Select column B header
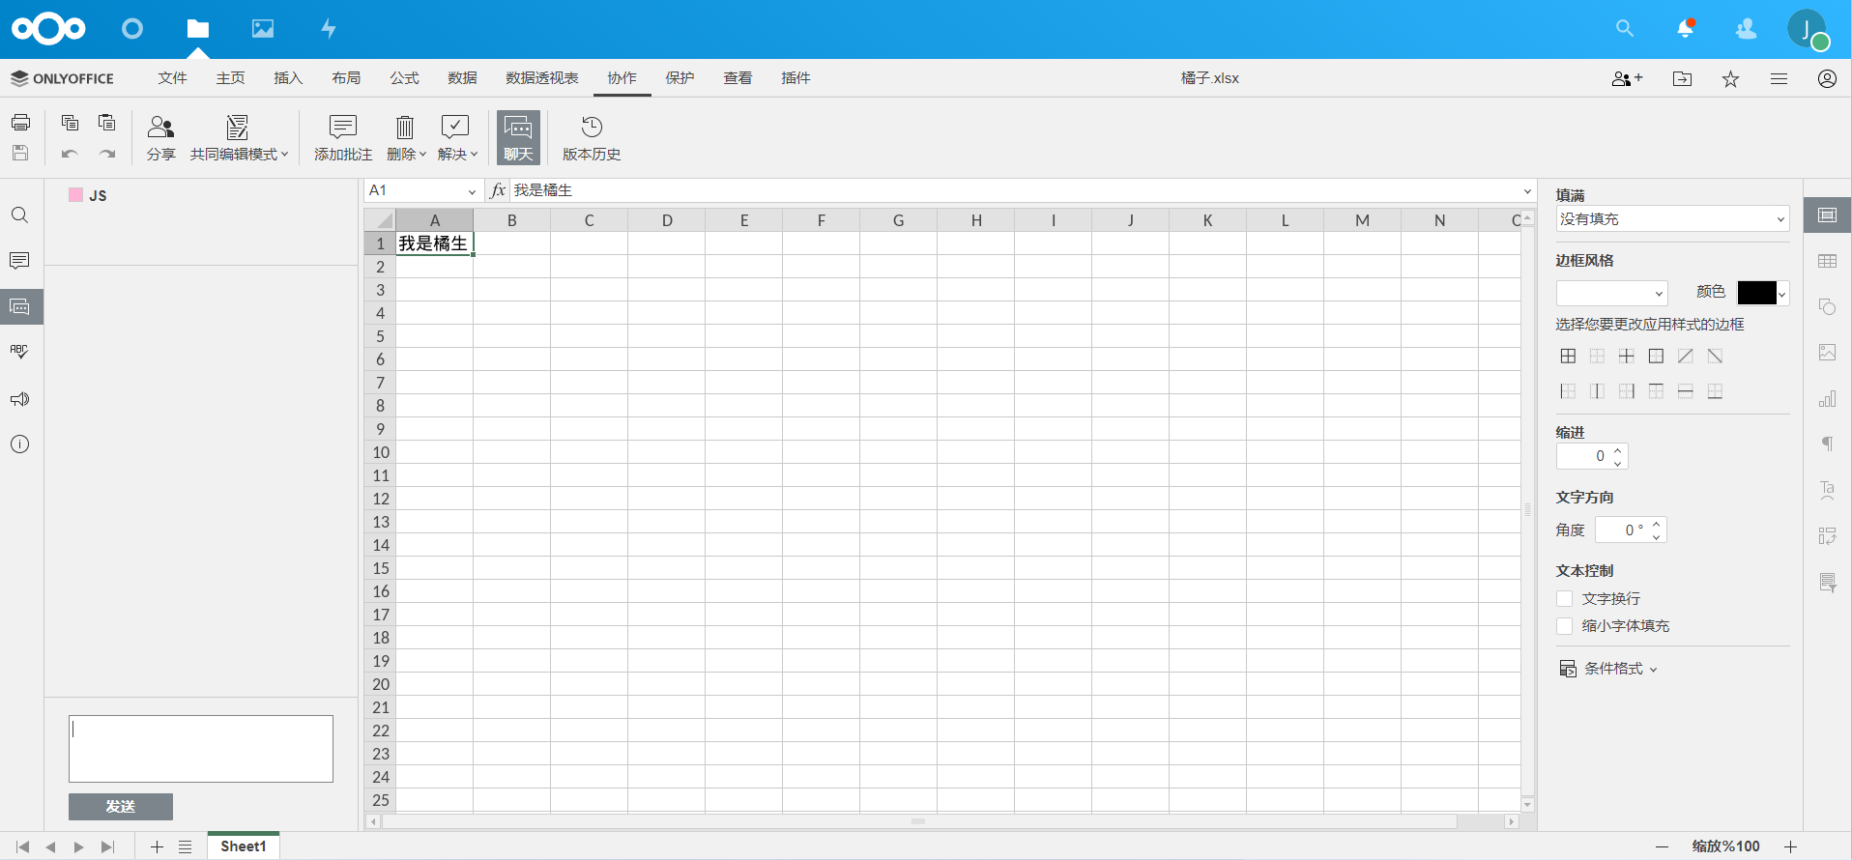This screenshot has width=1852, height=860. click(512, 220)
